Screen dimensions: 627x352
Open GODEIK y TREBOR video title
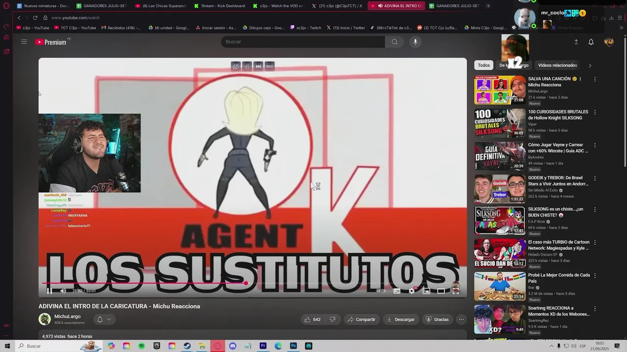pos(558,181)
